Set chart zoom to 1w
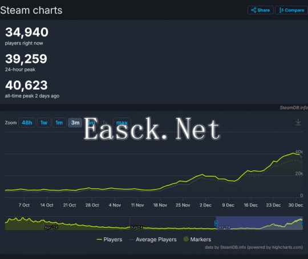This screenshot has width=308, height=259. coord(44,123)
